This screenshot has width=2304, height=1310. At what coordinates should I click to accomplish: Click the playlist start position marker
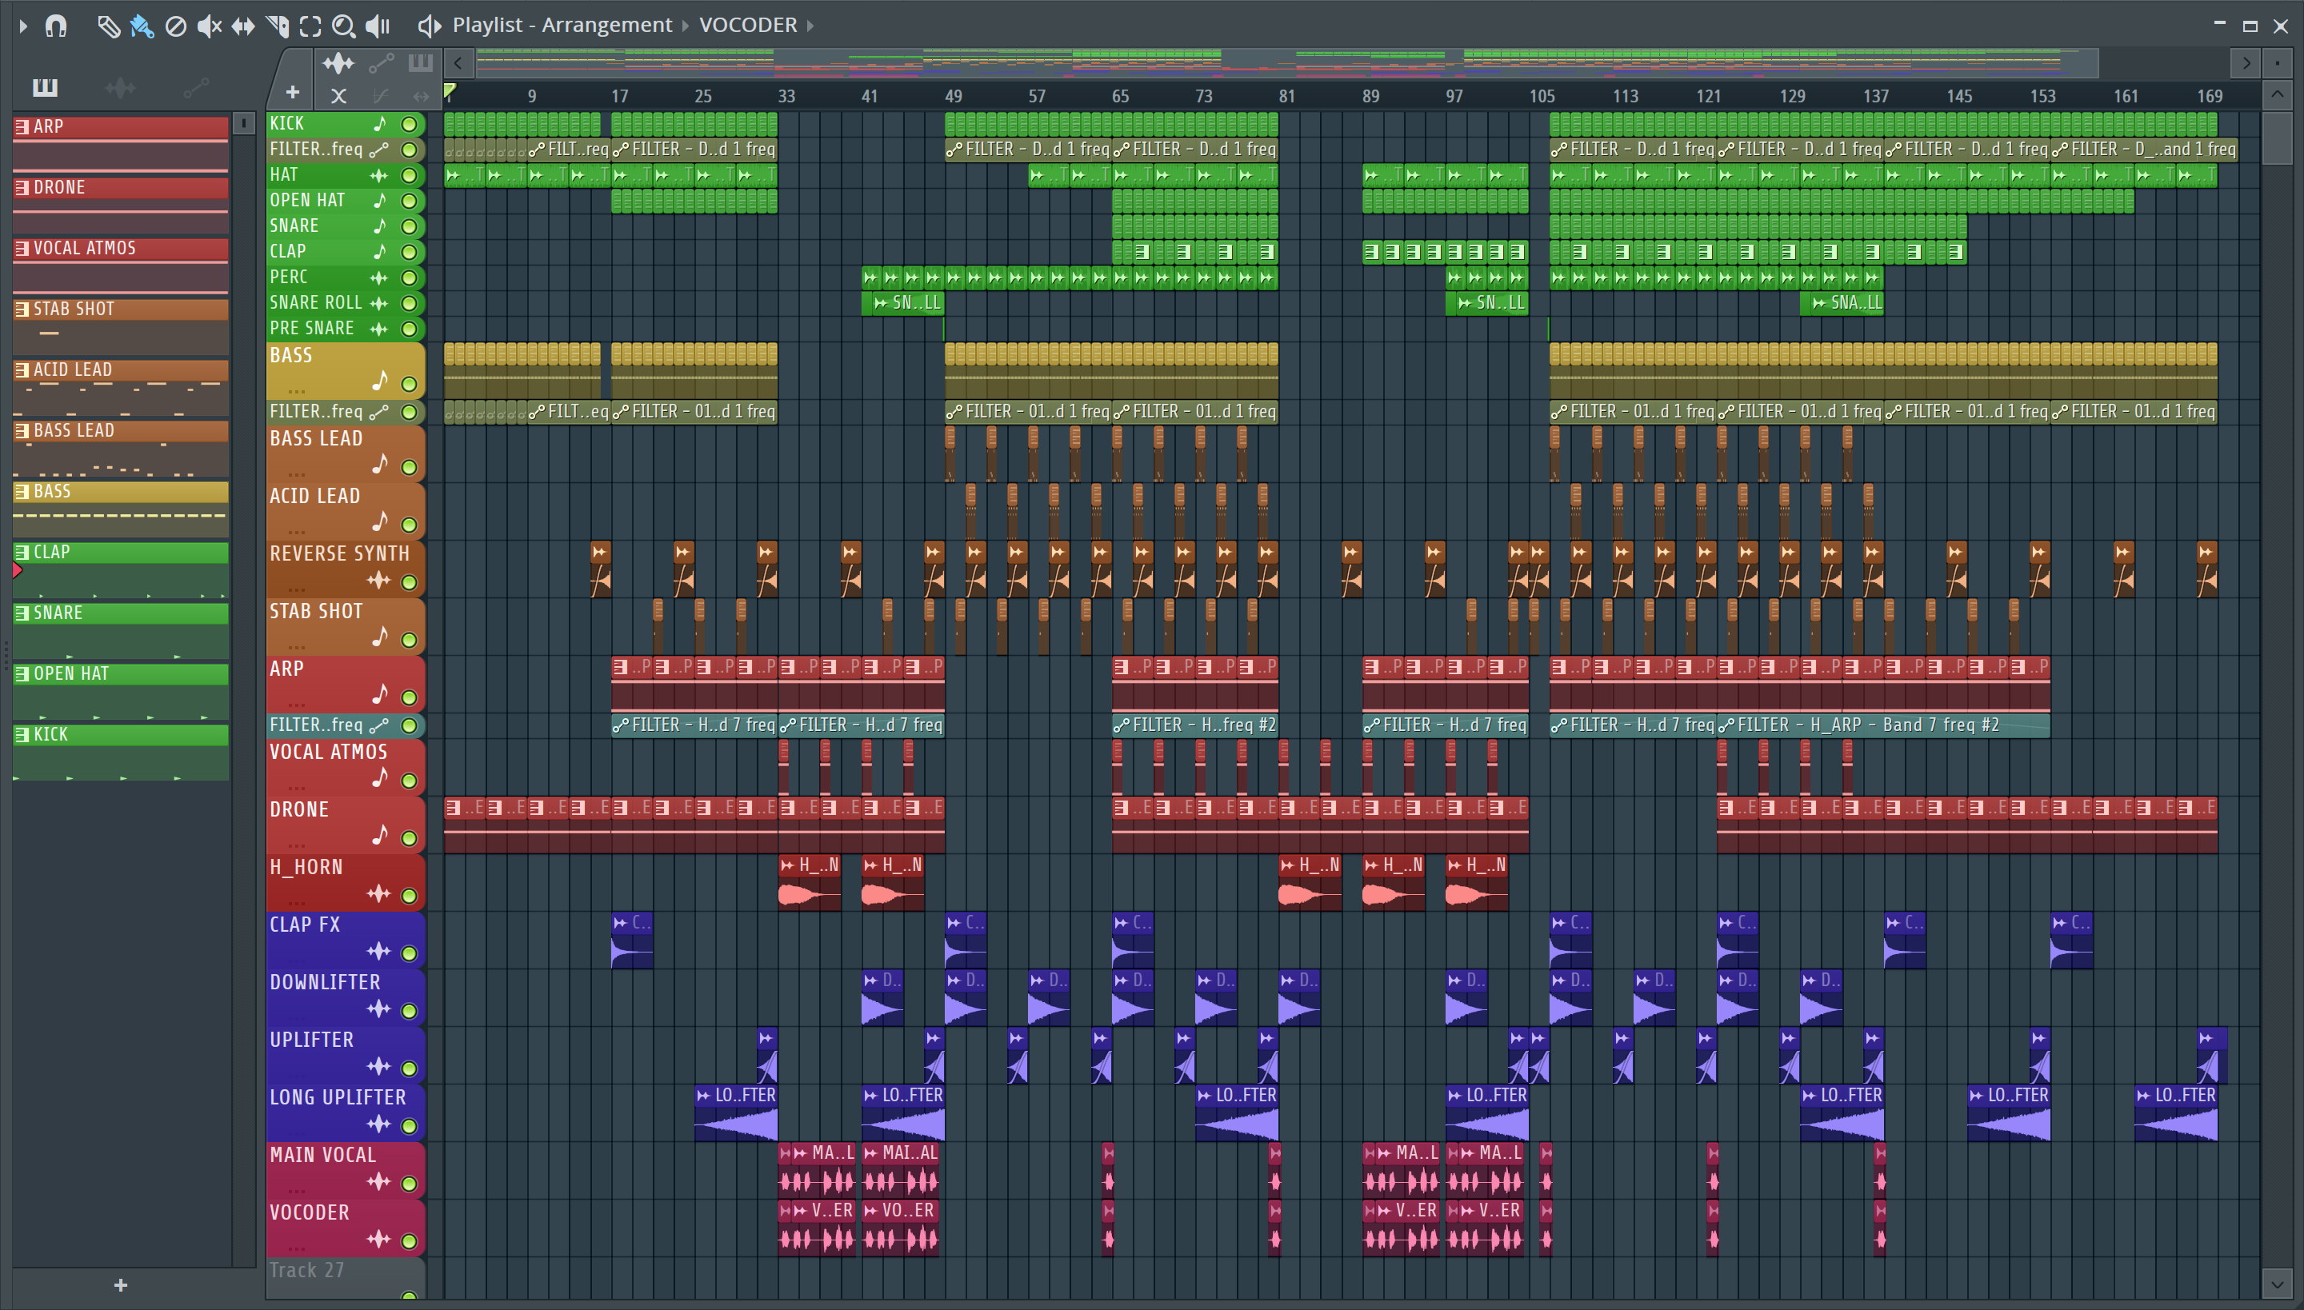point(450,91)
